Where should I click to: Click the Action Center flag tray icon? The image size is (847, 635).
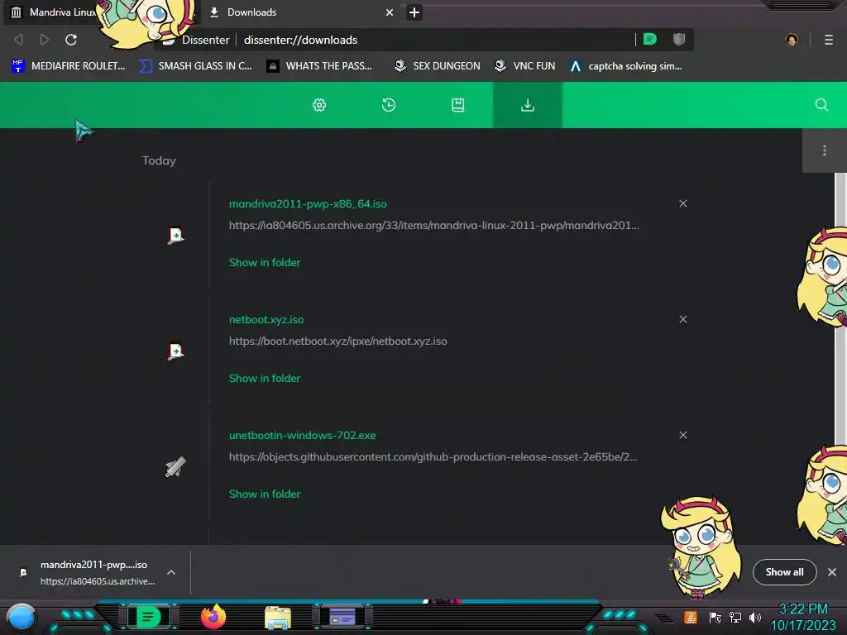715,617
